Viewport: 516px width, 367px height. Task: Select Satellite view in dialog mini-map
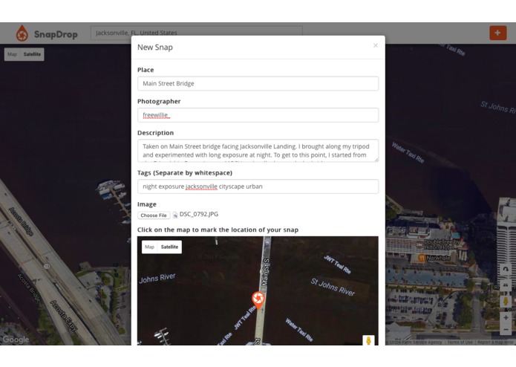click(169, 247)
